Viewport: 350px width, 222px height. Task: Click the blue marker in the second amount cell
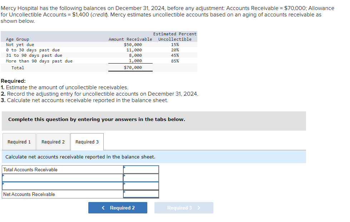[125, 175]
